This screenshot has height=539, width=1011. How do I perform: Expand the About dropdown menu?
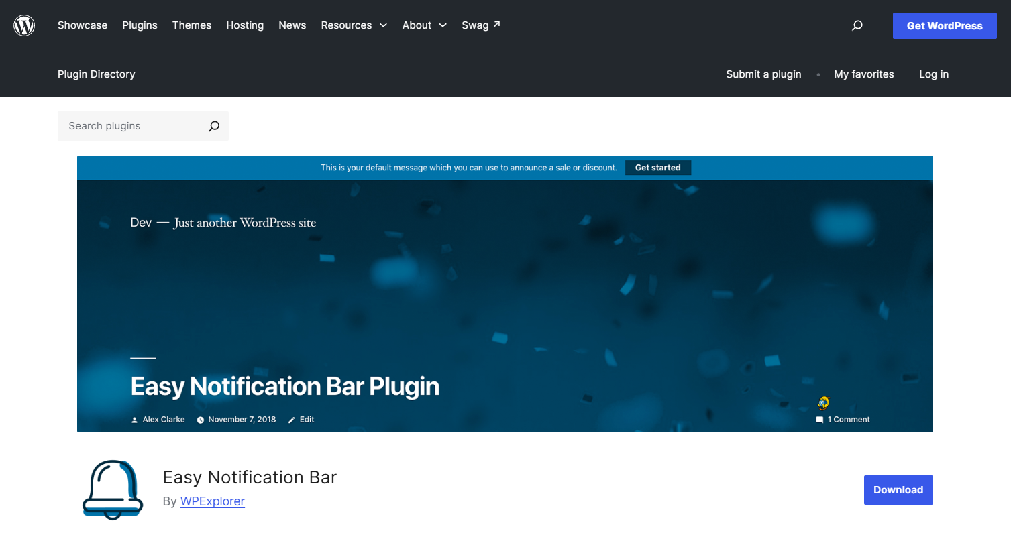point(424,25)
